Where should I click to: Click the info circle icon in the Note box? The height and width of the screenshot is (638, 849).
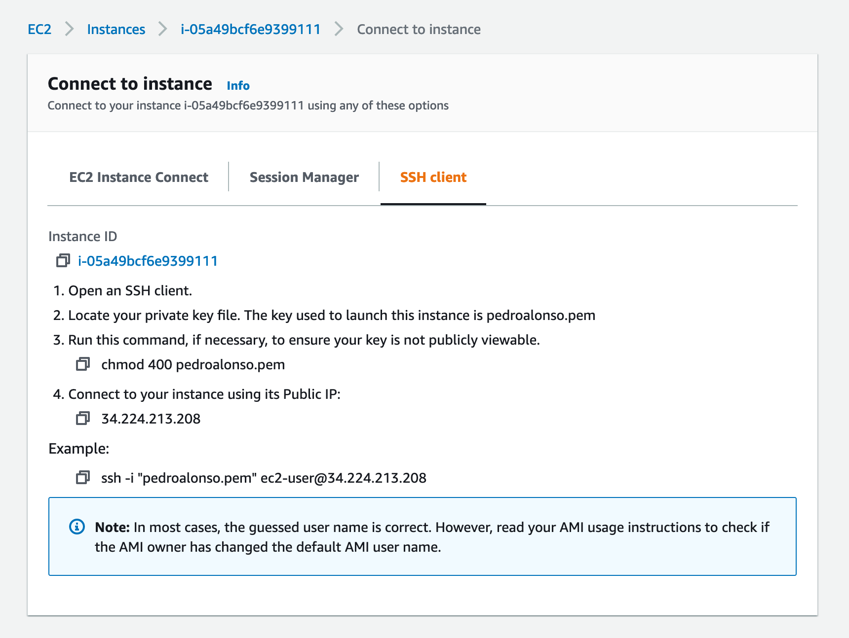[77, 527]
